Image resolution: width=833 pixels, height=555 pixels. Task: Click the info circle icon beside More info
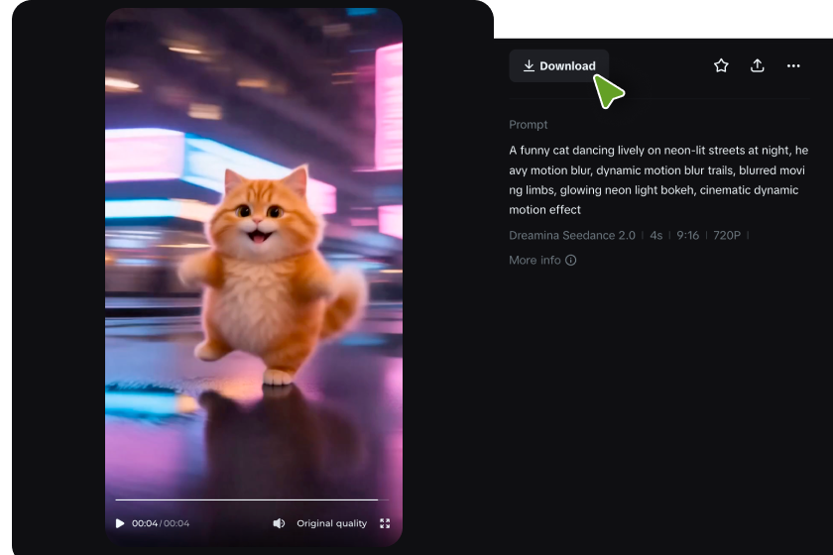tap(570, 261)
